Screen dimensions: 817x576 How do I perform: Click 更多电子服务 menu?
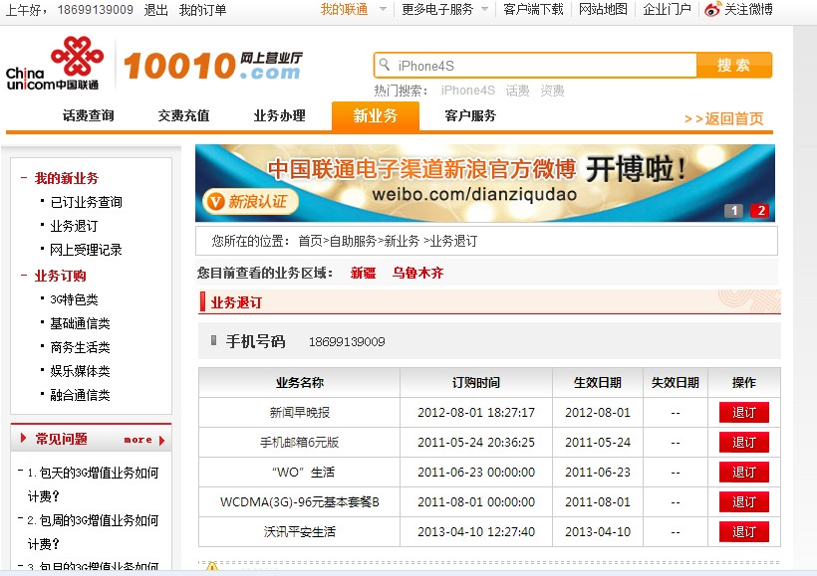[437, 9]
